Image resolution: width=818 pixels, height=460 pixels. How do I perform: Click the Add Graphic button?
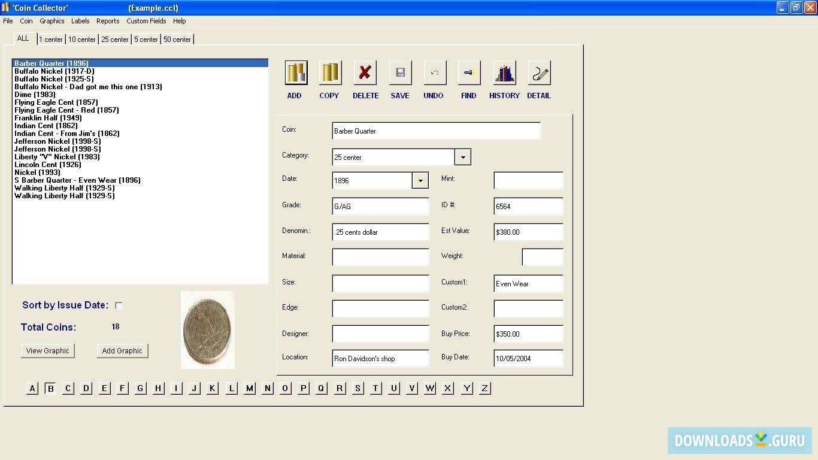pyautogui.click(x=122, y=351)
